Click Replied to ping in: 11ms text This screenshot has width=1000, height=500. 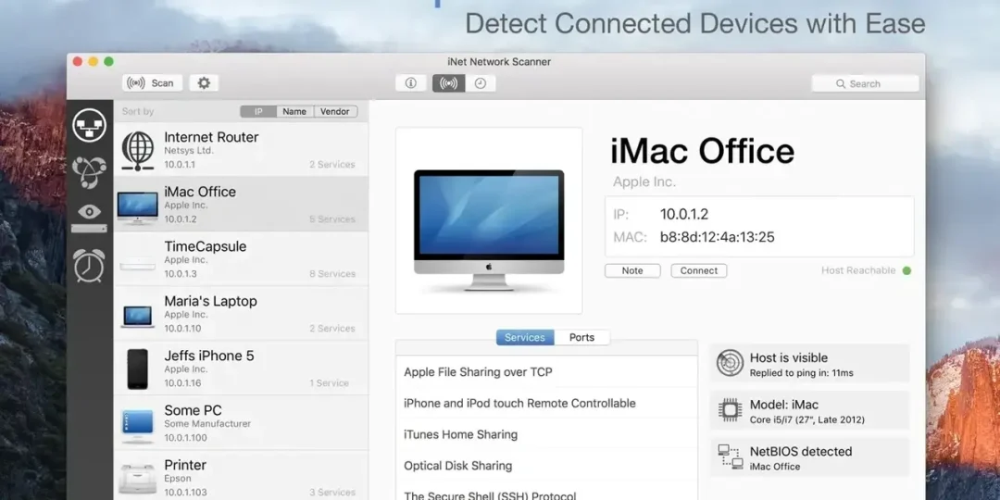pos(801,373)
